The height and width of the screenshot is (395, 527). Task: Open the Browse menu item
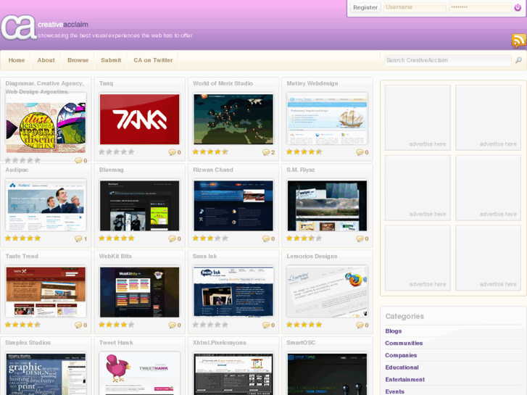78,60
